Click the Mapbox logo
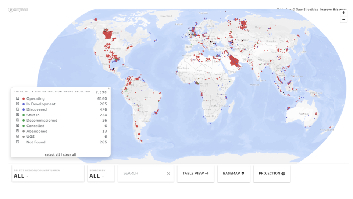Screen dimensions: 353x199 pos(18,10)
